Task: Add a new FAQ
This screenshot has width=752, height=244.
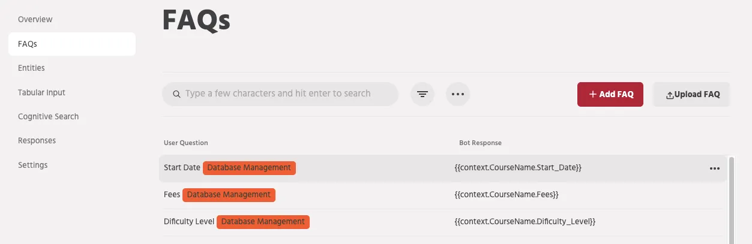Action: 610,94
